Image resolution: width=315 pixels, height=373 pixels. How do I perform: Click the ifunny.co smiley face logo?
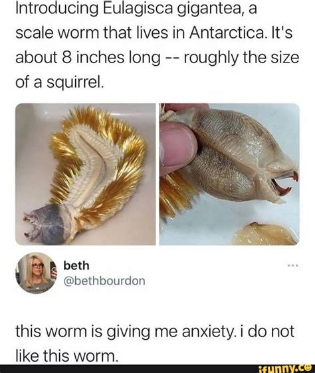point(310,368)
